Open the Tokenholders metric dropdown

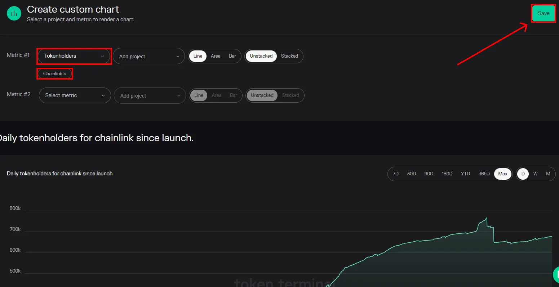pos(74,56)
